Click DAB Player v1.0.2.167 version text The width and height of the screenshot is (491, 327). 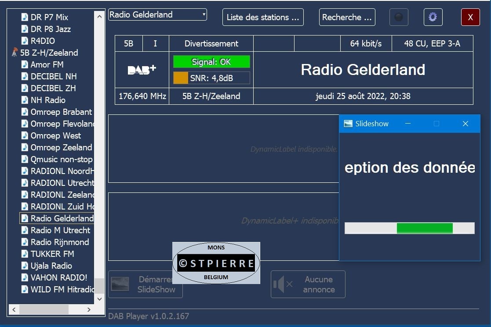149,316
